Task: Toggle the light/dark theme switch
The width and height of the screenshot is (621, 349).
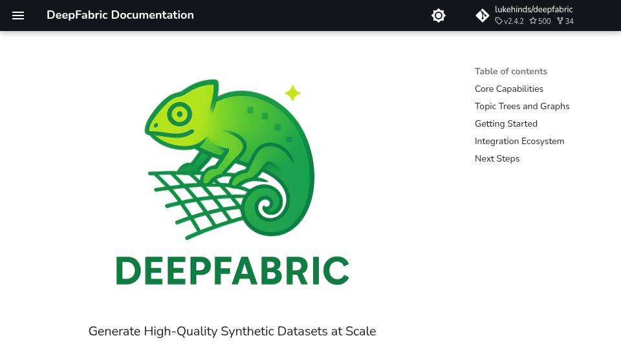Action: [x=439, y=16]
